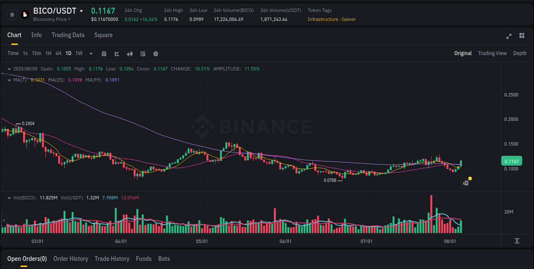534x269 pixels.
Task: Switch chart to Trading View mode
Action: pos(492,53)
